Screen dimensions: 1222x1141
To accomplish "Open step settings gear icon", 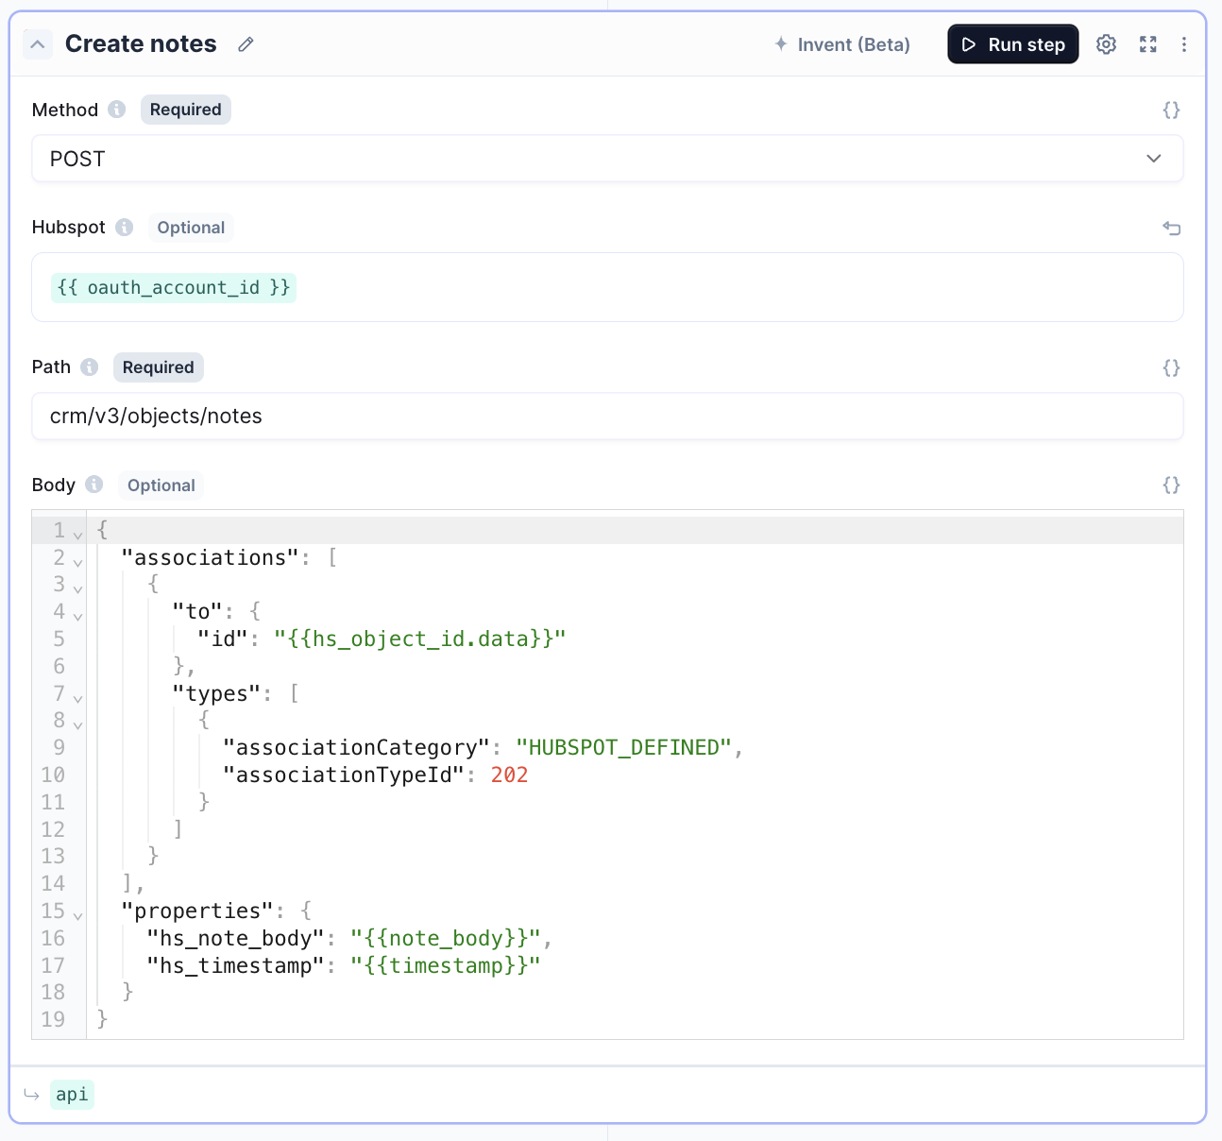I will point(1106,44).
